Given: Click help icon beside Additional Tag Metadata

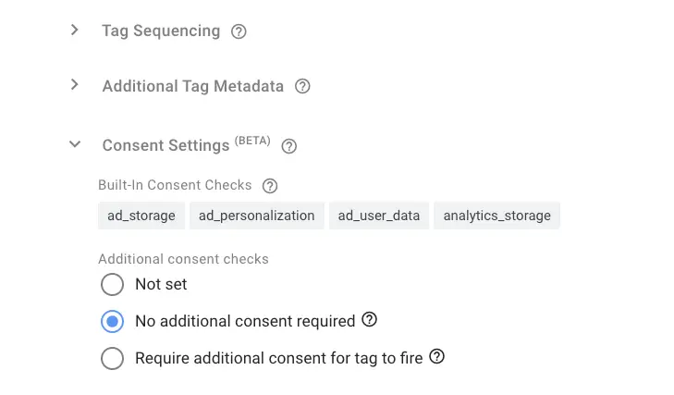Looking at the screenshot, I should 302,87.
